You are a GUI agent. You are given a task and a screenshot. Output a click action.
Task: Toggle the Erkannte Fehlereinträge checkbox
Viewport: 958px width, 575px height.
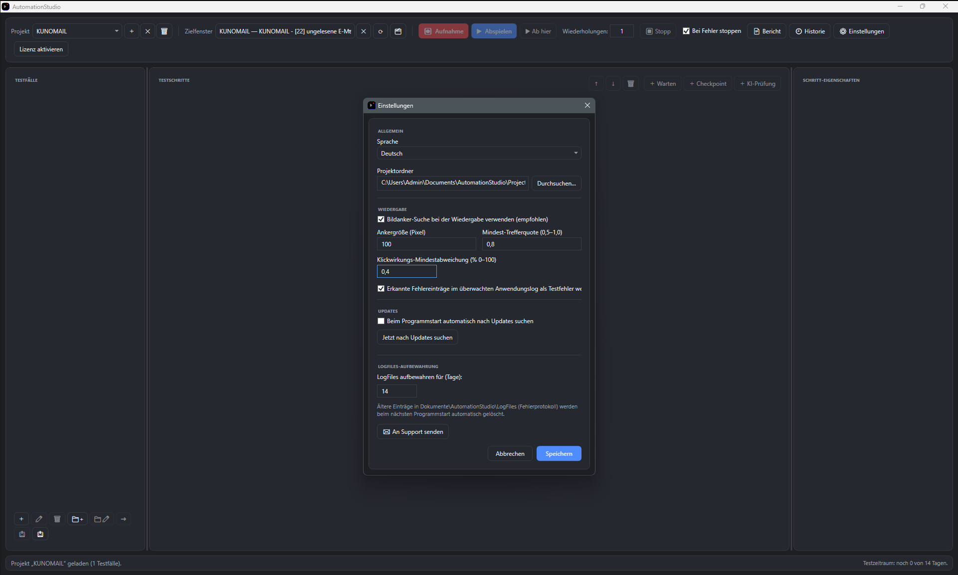pyautogui.click(x=381, y=289)
